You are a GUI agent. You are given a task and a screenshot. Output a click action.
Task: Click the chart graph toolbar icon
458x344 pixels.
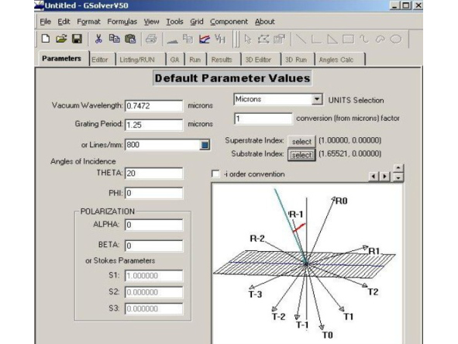click(204, 39)
